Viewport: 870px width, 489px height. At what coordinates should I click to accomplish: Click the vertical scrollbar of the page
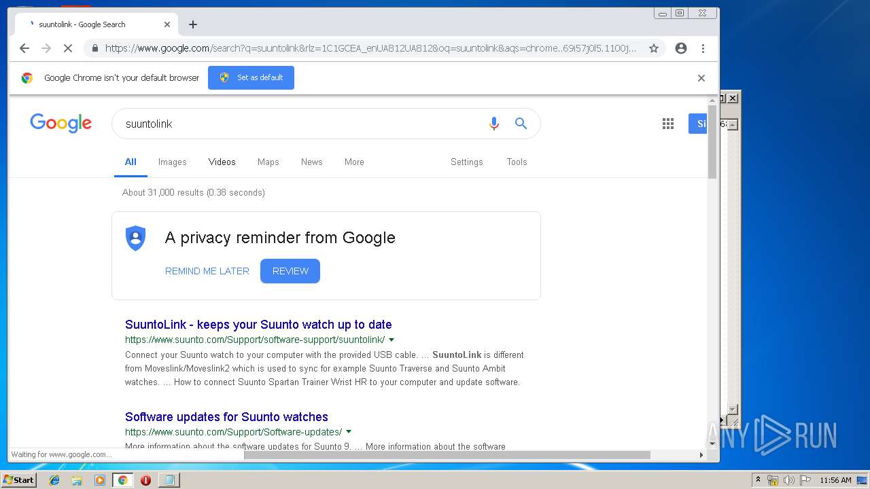(712, 142)
